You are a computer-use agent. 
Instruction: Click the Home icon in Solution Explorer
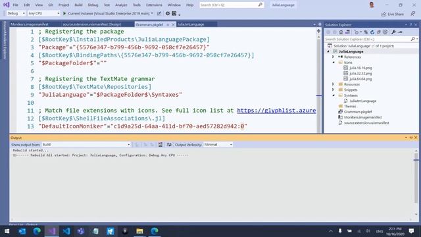click(341, 32)
